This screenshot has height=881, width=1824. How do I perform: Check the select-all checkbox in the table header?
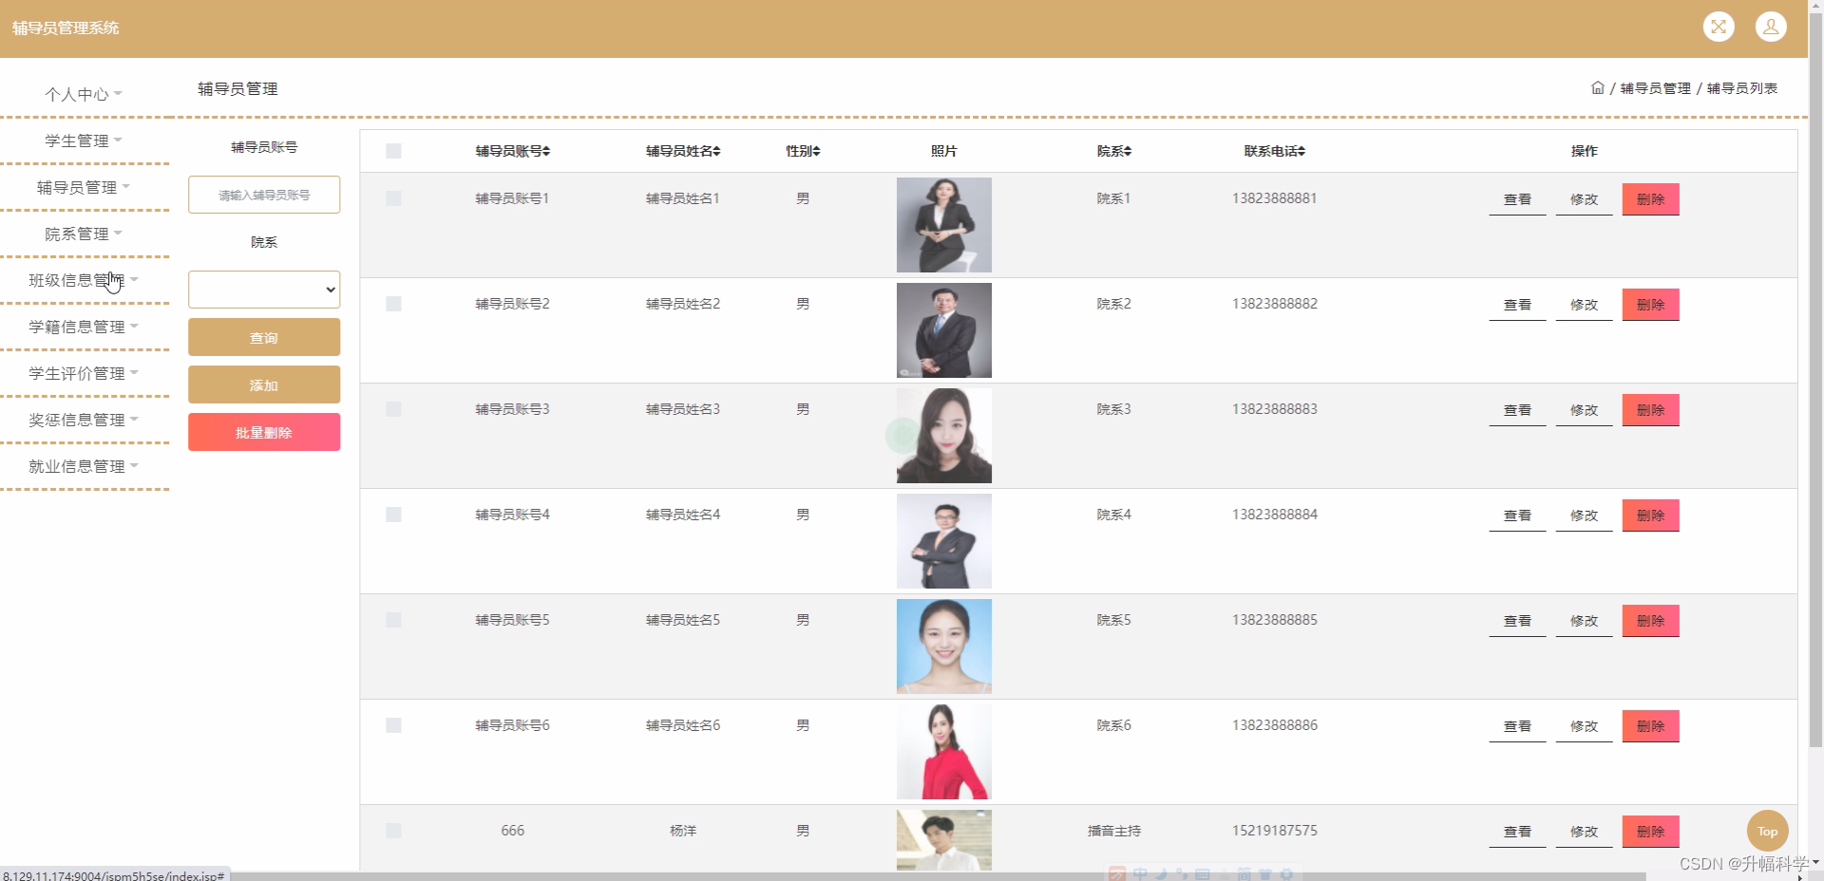click(393, 151)
